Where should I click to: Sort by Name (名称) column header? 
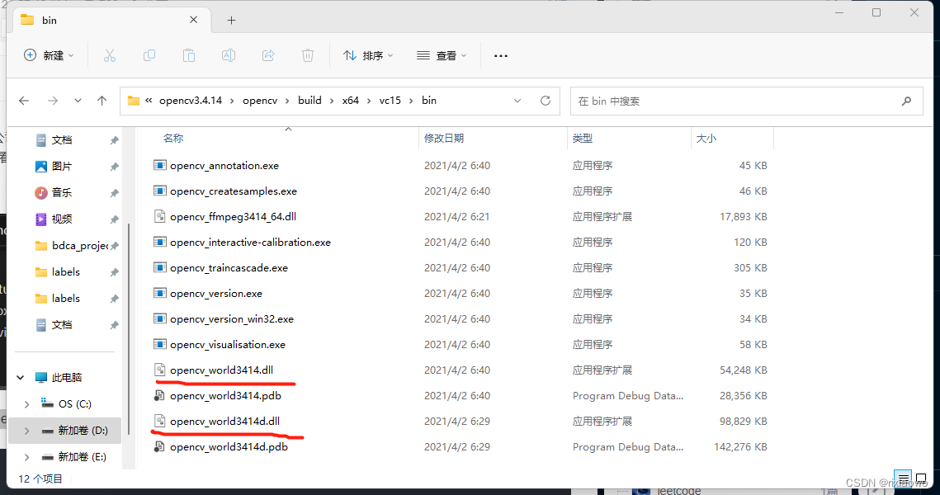tap(173, 139)
